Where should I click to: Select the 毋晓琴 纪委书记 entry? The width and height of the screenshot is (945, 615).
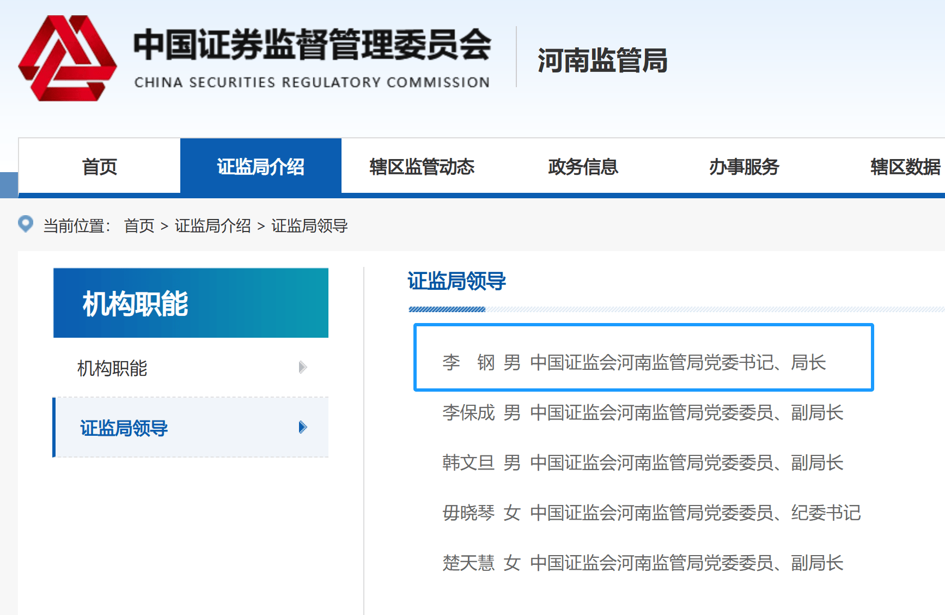pyautogui.click(x=651, y=513)
